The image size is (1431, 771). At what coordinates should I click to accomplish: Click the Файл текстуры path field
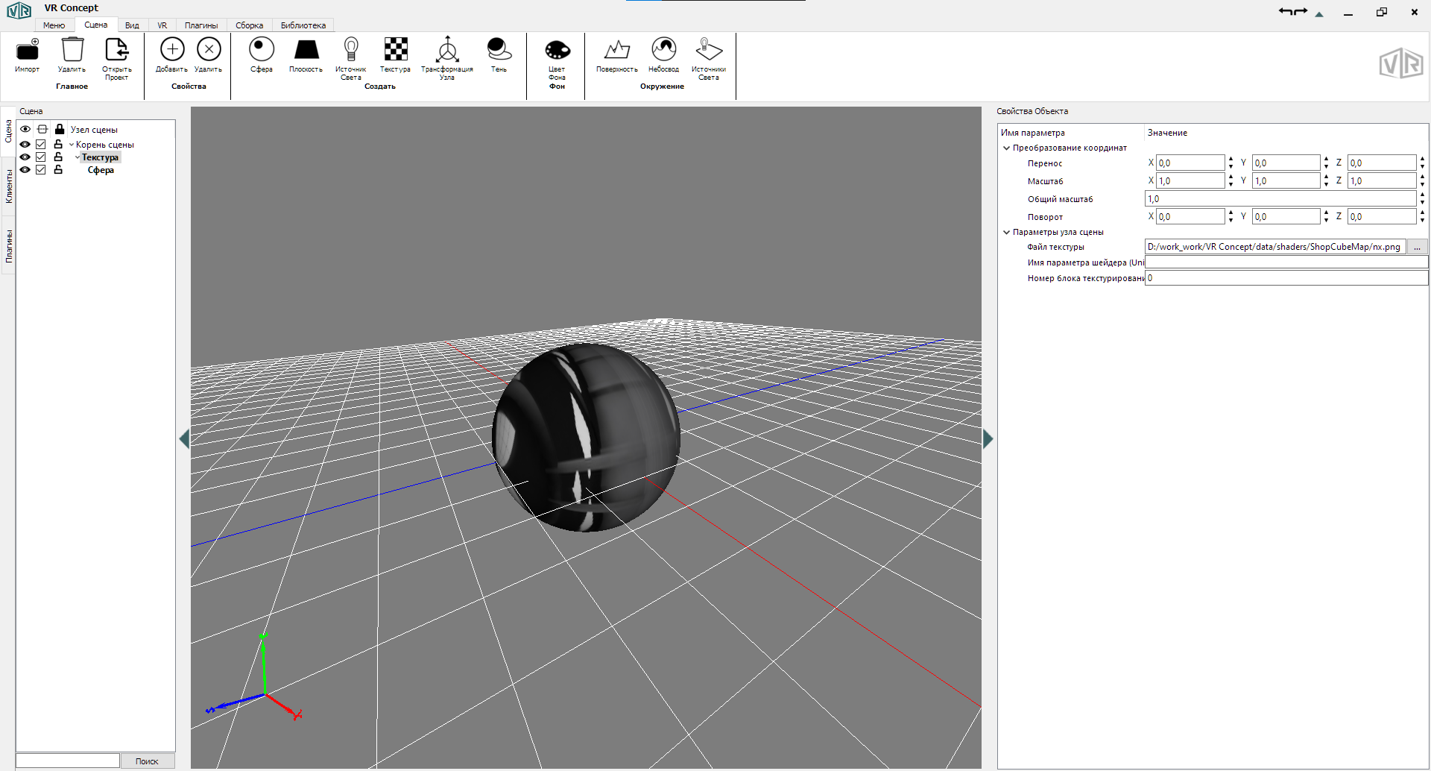pos(1275,247)
